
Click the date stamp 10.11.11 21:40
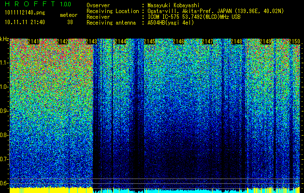[x=25, y=22]
